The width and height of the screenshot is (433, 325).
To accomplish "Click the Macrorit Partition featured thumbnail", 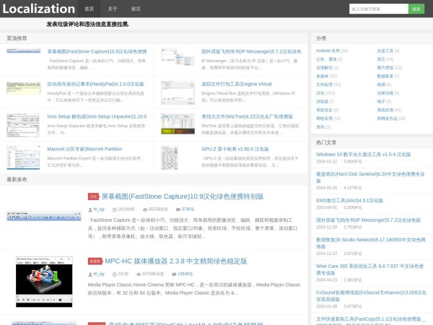I will coord(24,156).
